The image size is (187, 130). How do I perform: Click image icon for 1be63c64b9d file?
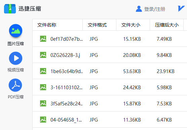43,71
